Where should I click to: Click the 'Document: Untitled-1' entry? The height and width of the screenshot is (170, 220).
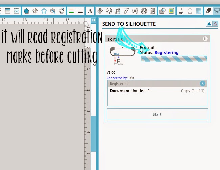(x=130, y=91)
